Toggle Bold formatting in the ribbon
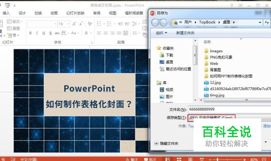Viewport: 271px width, 161px height. click(31, 33)
